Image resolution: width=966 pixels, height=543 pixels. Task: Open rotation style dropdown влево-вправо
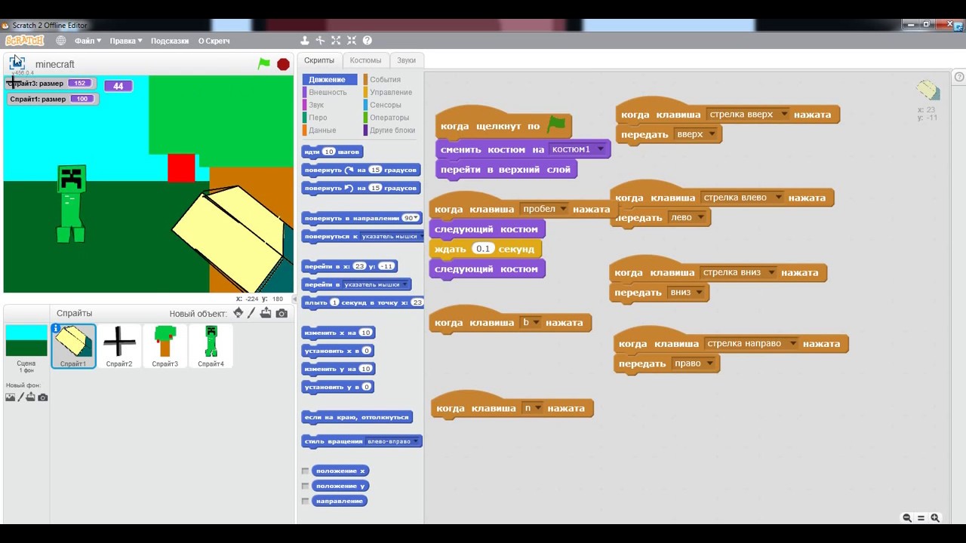[392, 441]
